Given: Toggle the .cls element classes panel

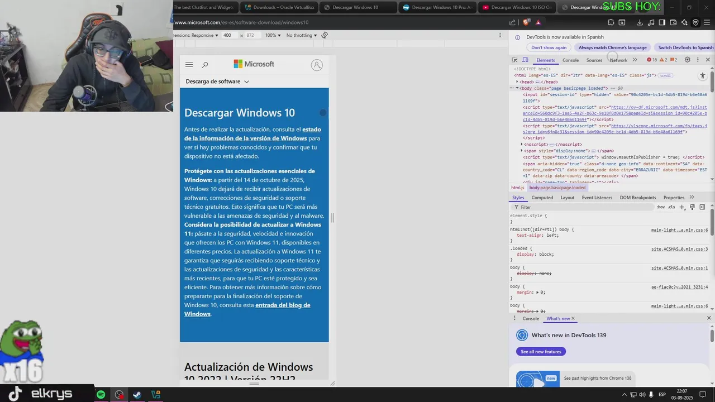Looking at the screenshot, I should [671, 207].
